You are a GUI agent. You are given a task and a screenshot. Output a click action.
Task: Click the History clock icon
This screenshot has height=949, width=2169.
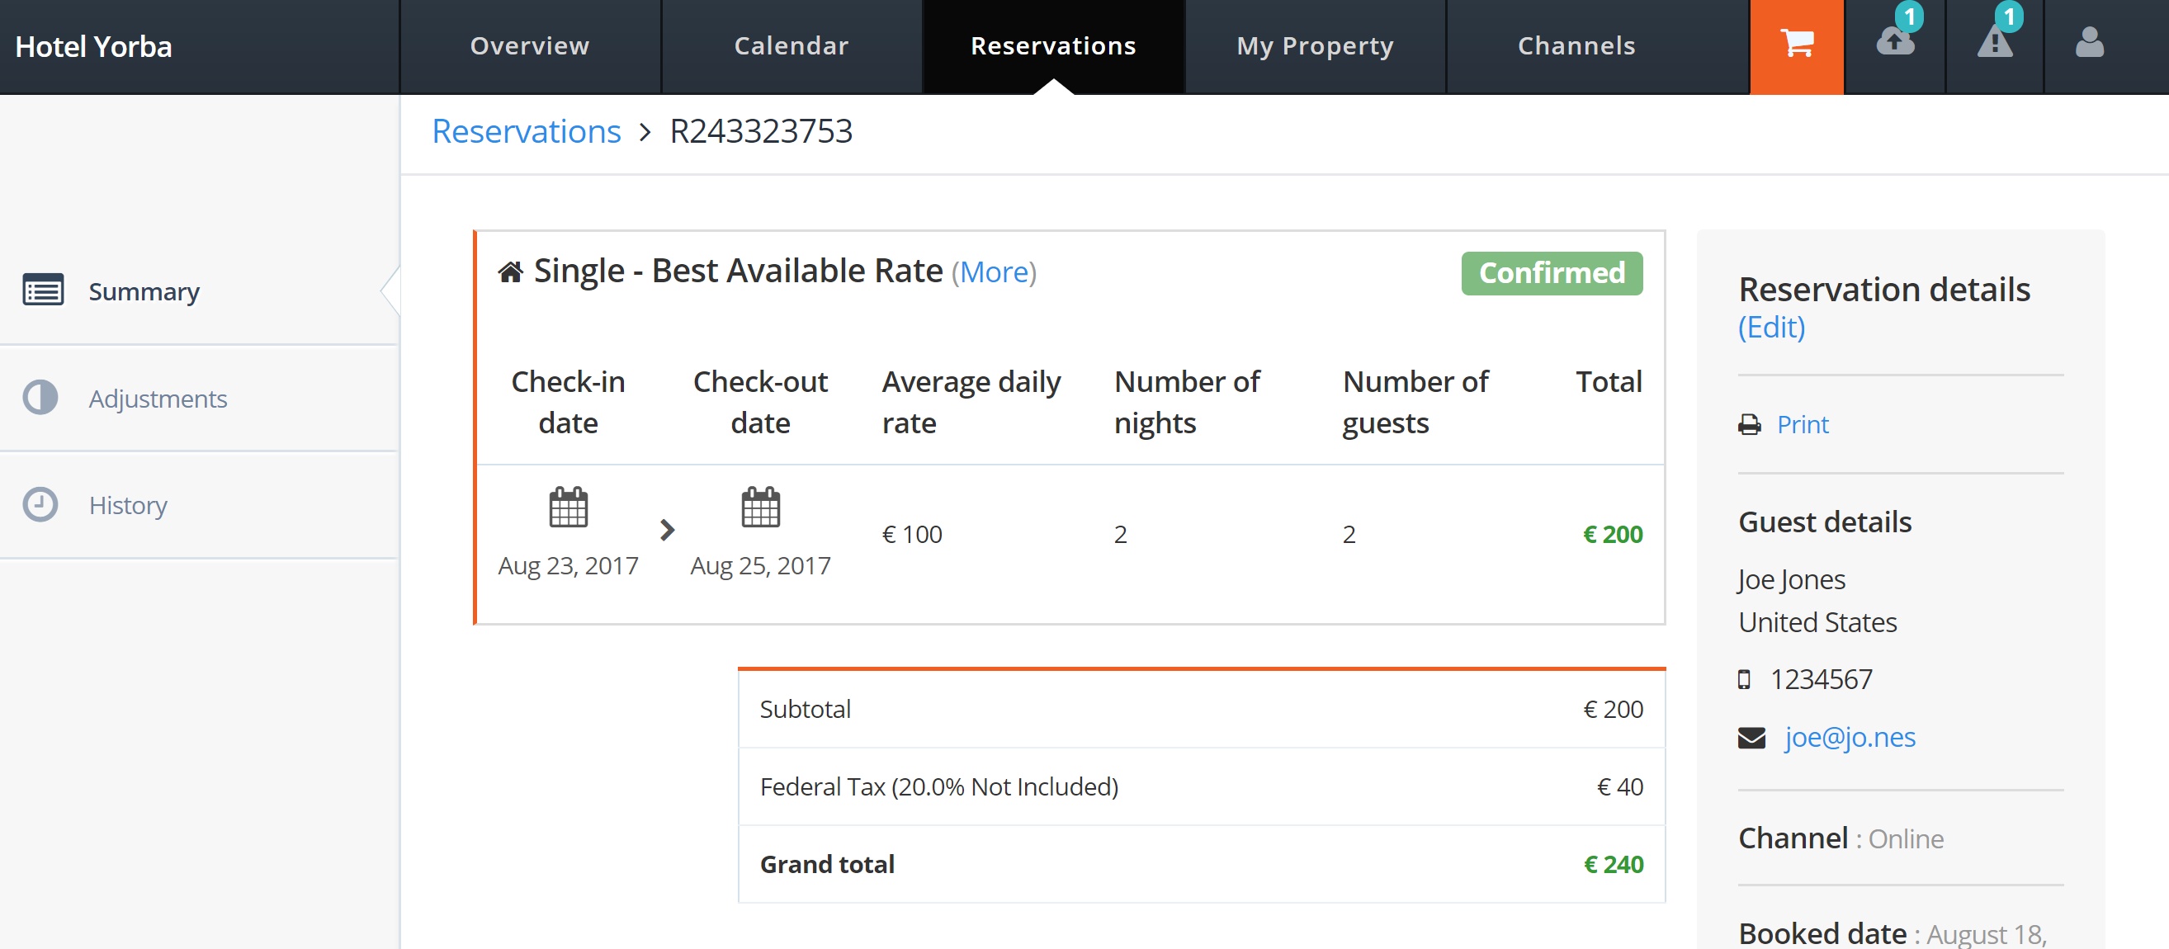pos(40,504)
